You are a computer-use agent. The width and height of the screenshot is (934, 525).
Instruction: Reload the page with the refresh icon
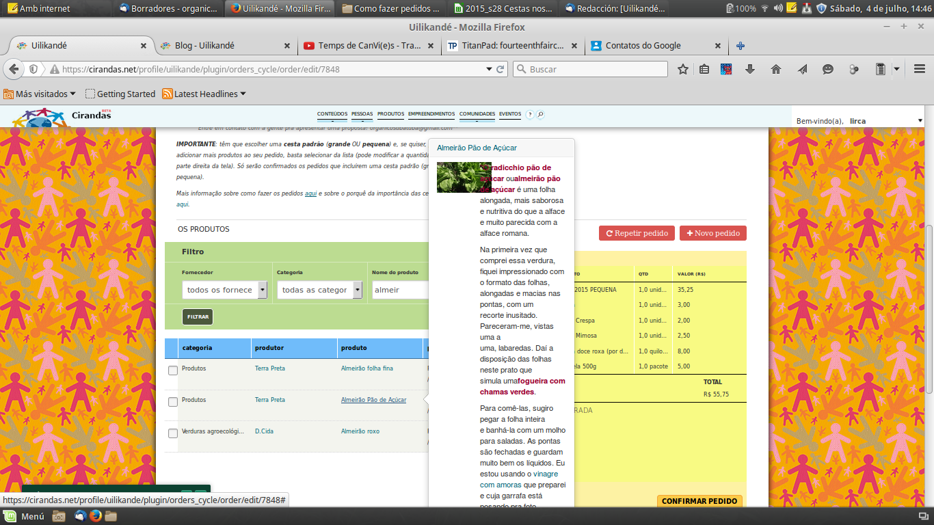coord(501,69)
